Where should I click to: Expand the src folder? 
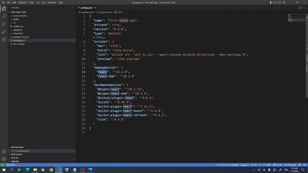click(14, 23)
